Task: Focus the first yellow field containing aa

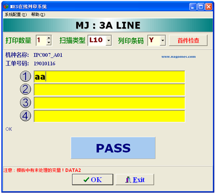Action: point(109,77)
